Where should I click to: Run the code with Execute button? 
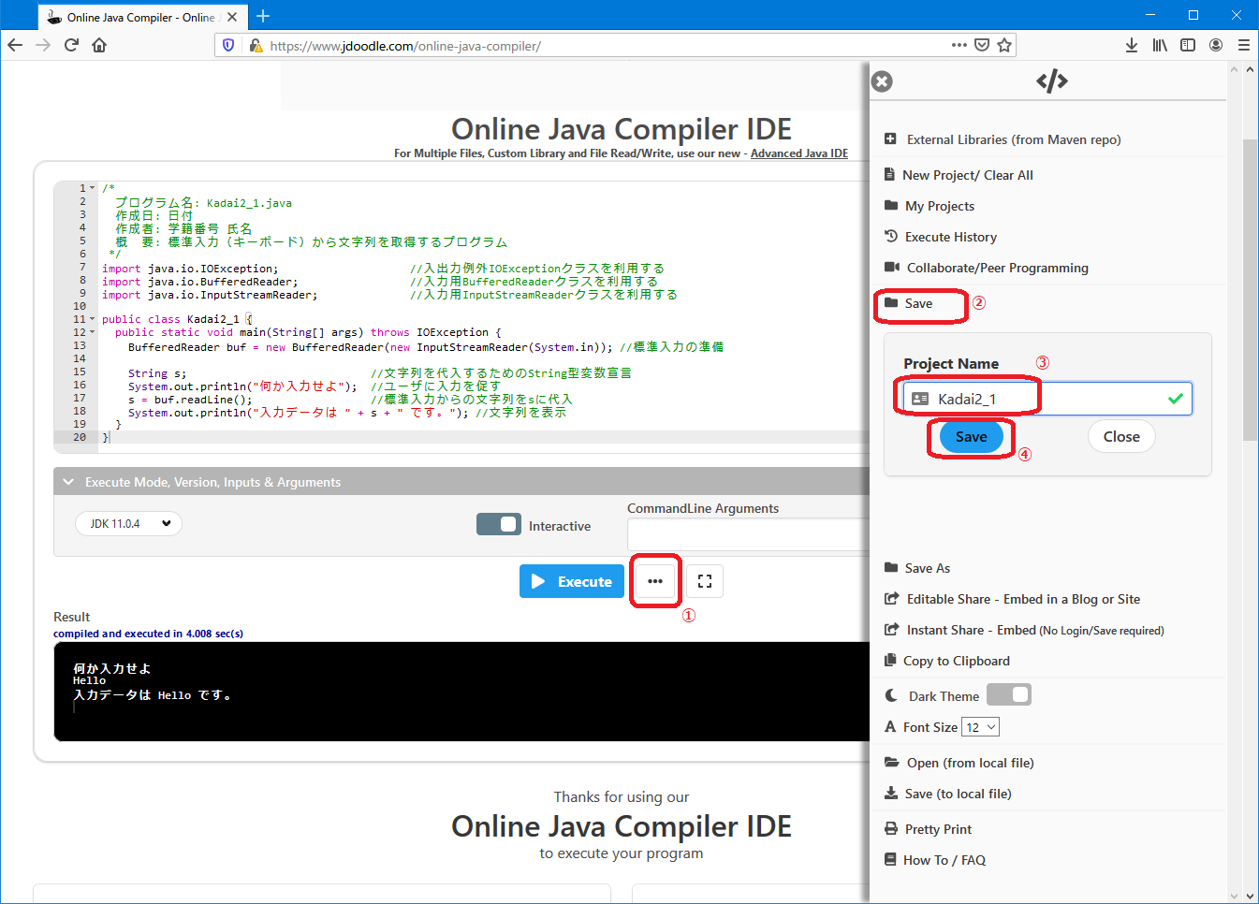coord(572,581)
